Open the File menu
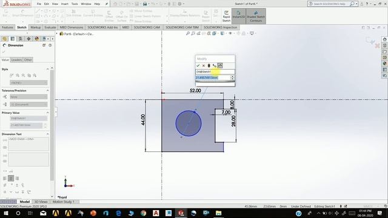388x218 pixels. tap(39, 4)
